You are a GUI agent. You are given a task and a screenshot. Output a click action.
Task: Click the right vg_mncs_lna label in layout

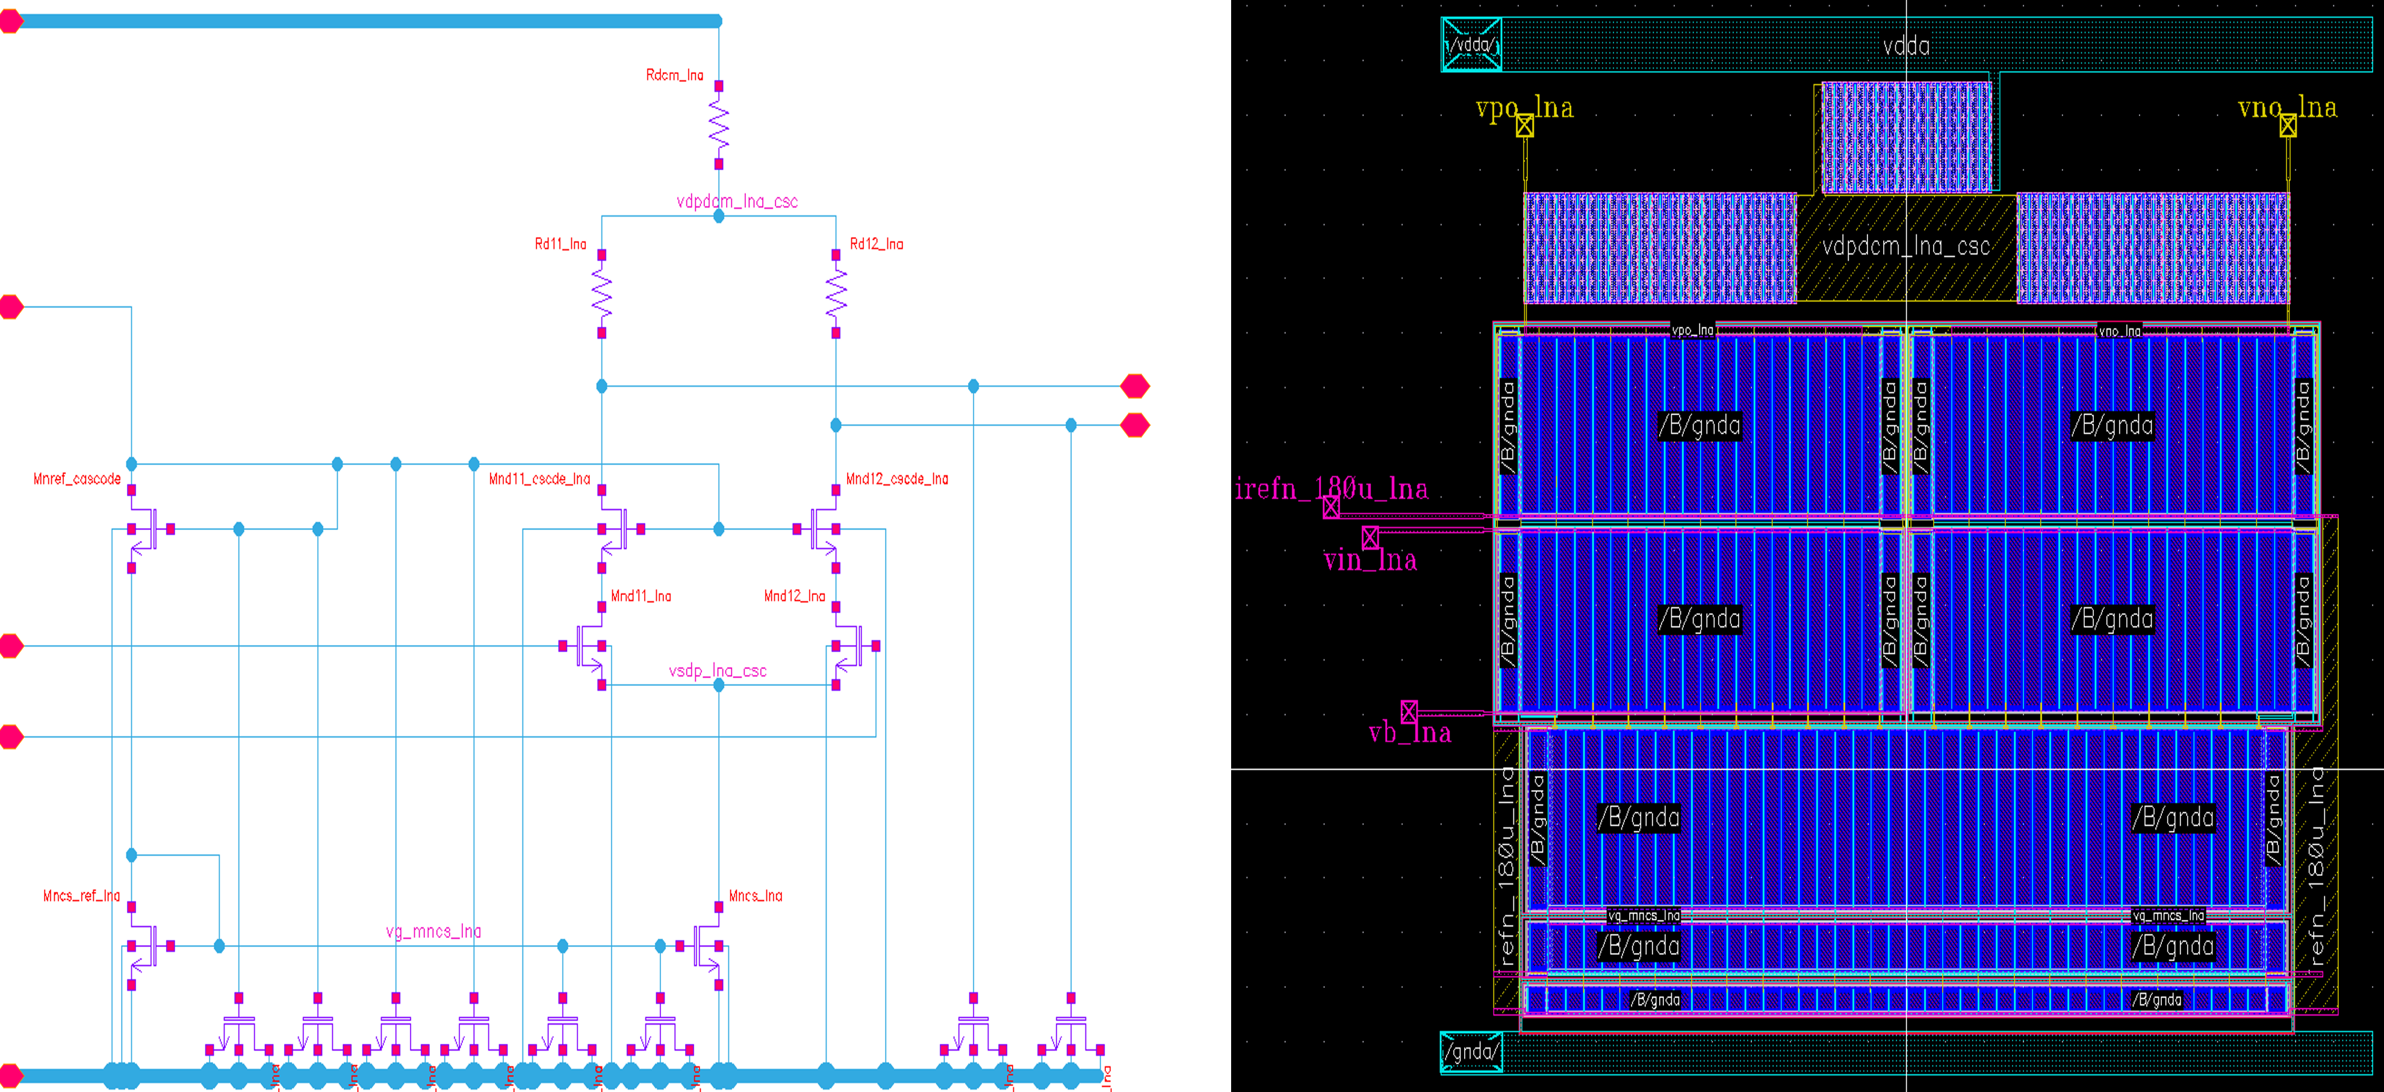(x=2168, y=915)
